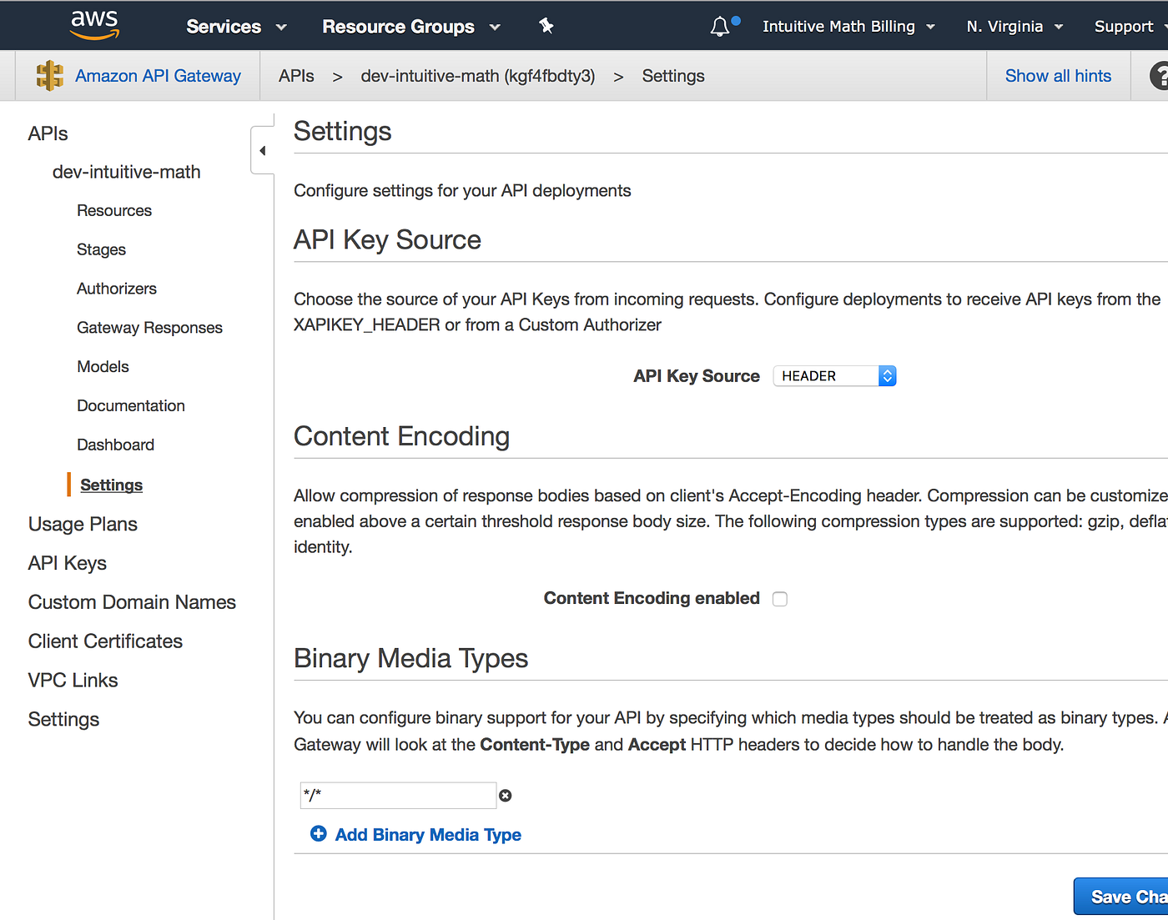
Task: Click the Amazon API Gateway service icon
Action: point(51,75)
